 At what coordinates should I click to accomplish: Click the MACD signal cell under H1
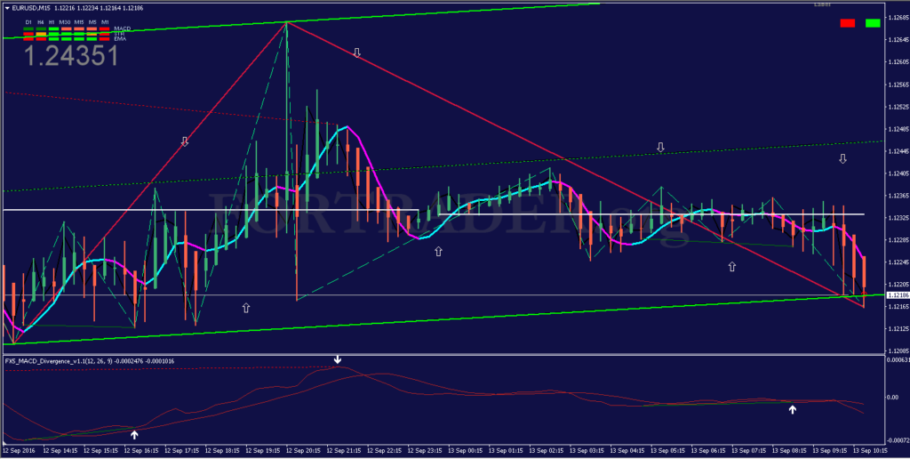coord(54,28)
